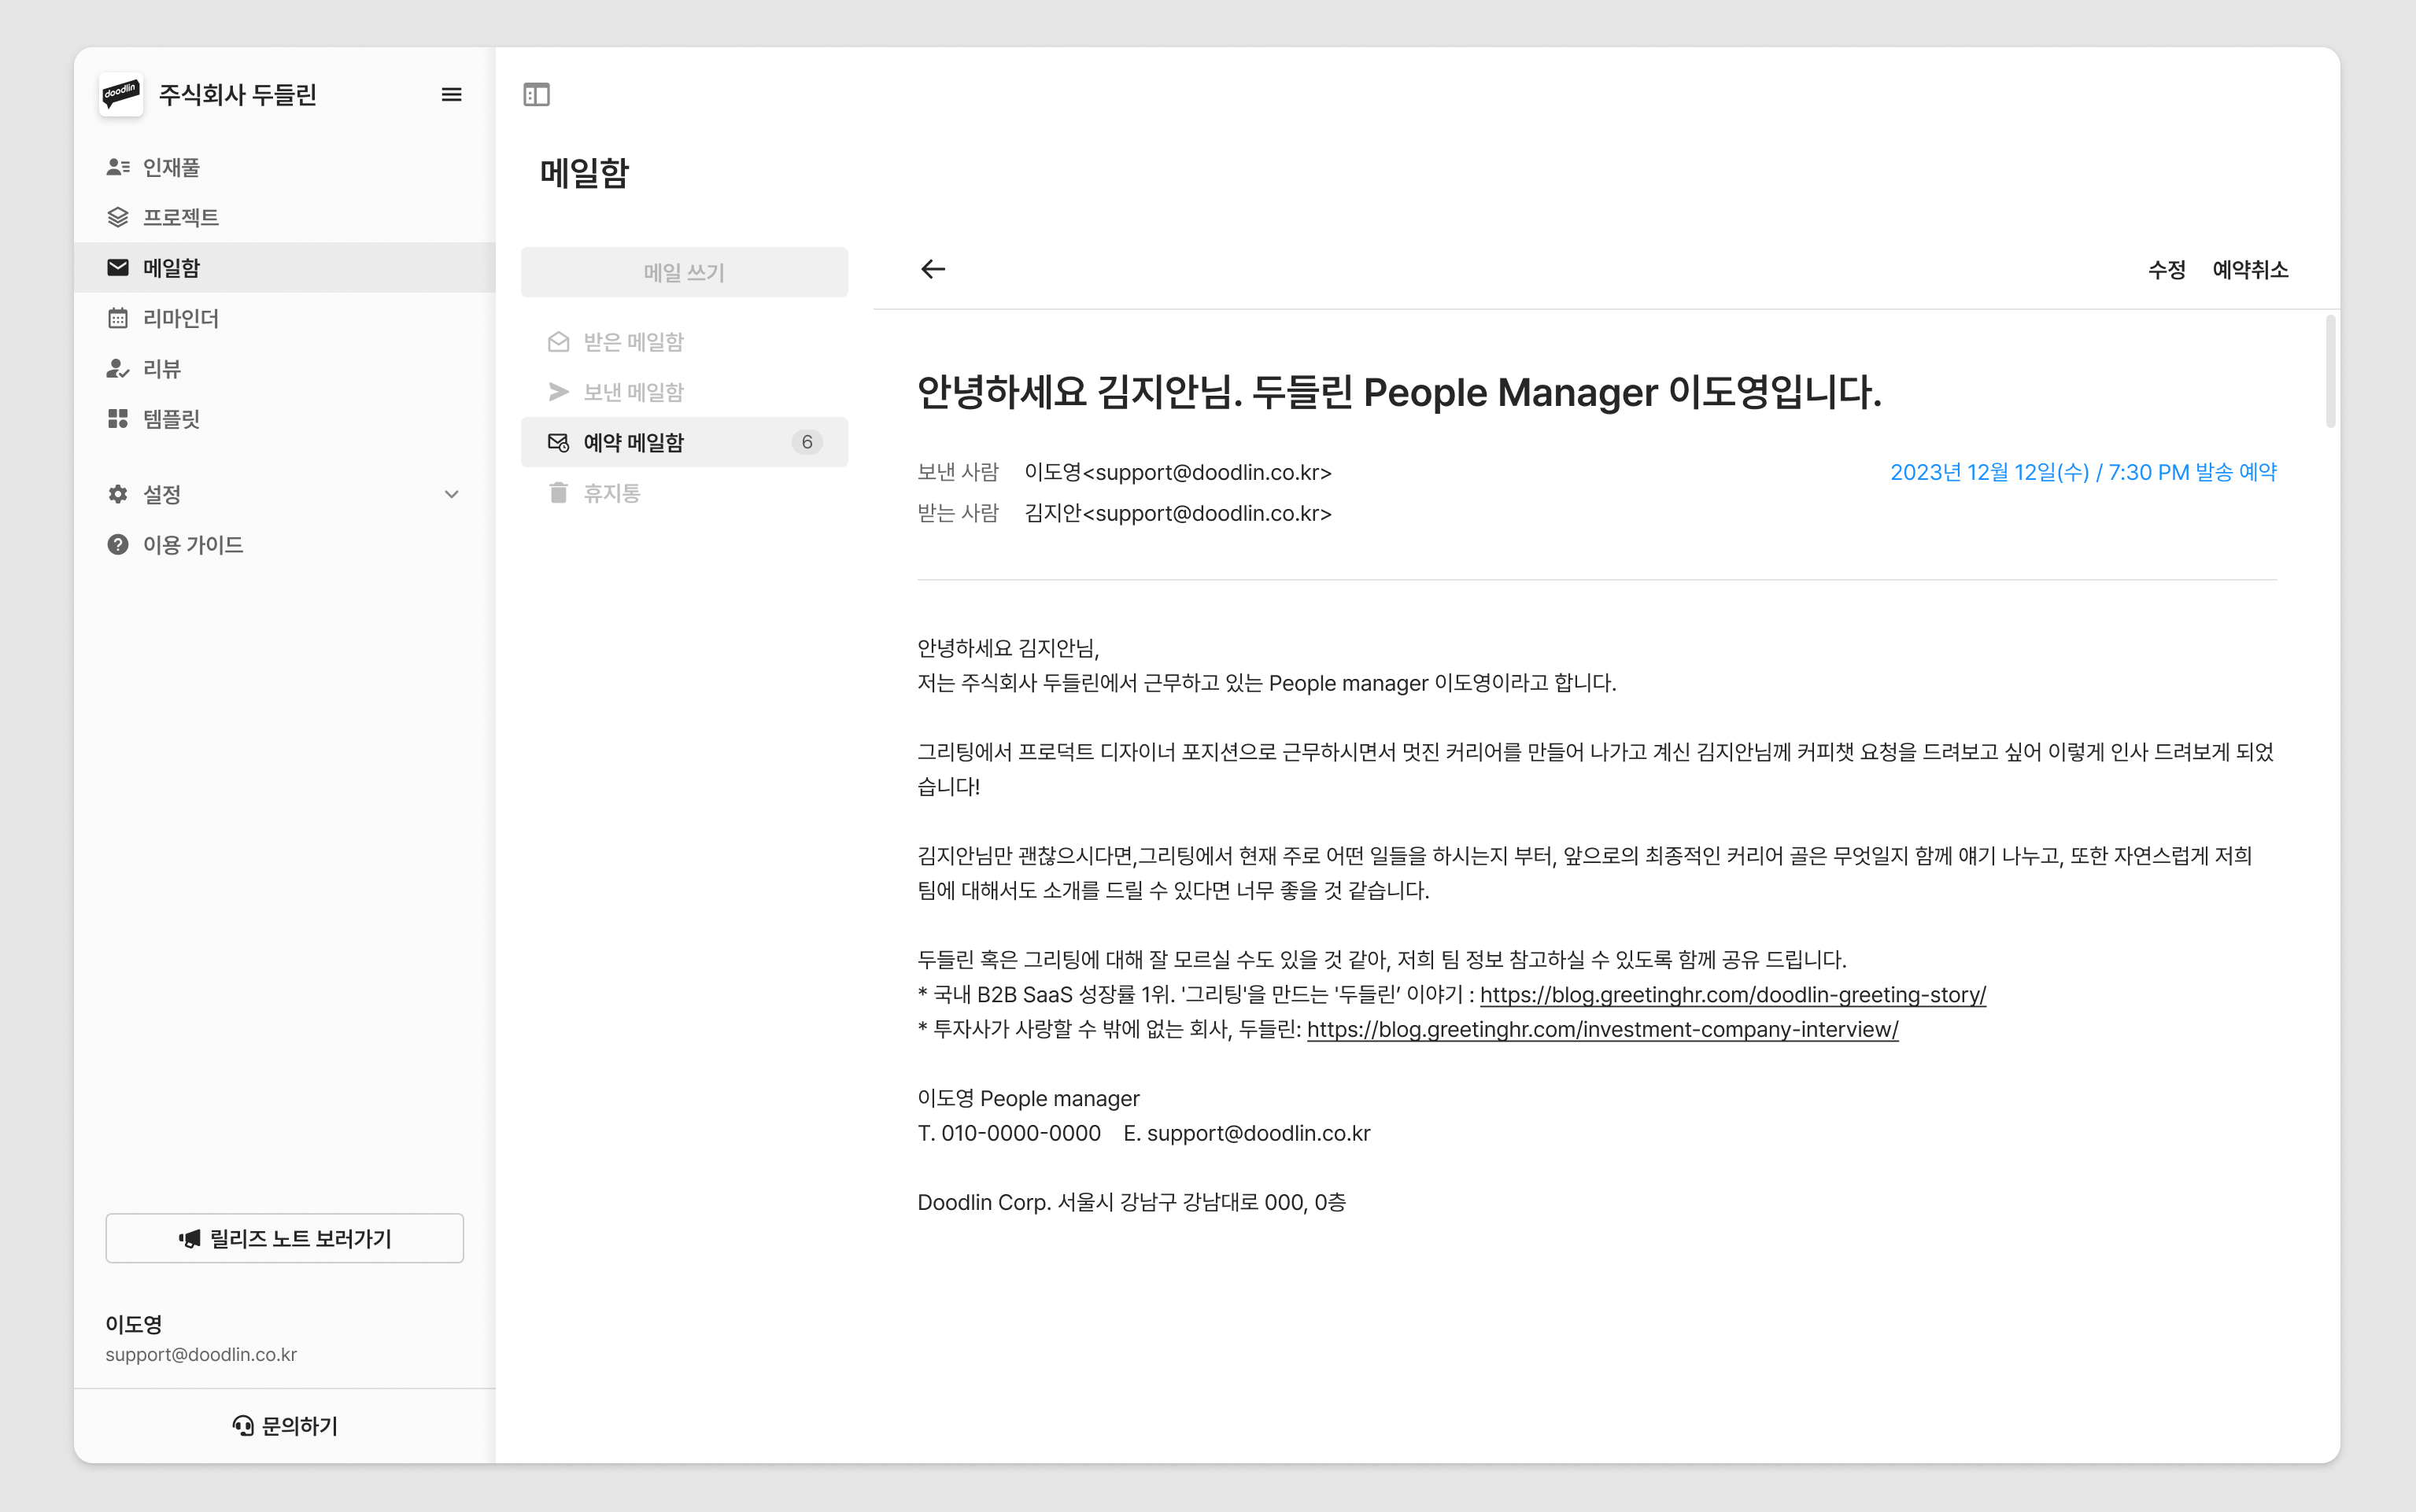This screenshot has width=2416, height=1512.
Task: Click the back arrow above email title
Action: pos(933,269)
